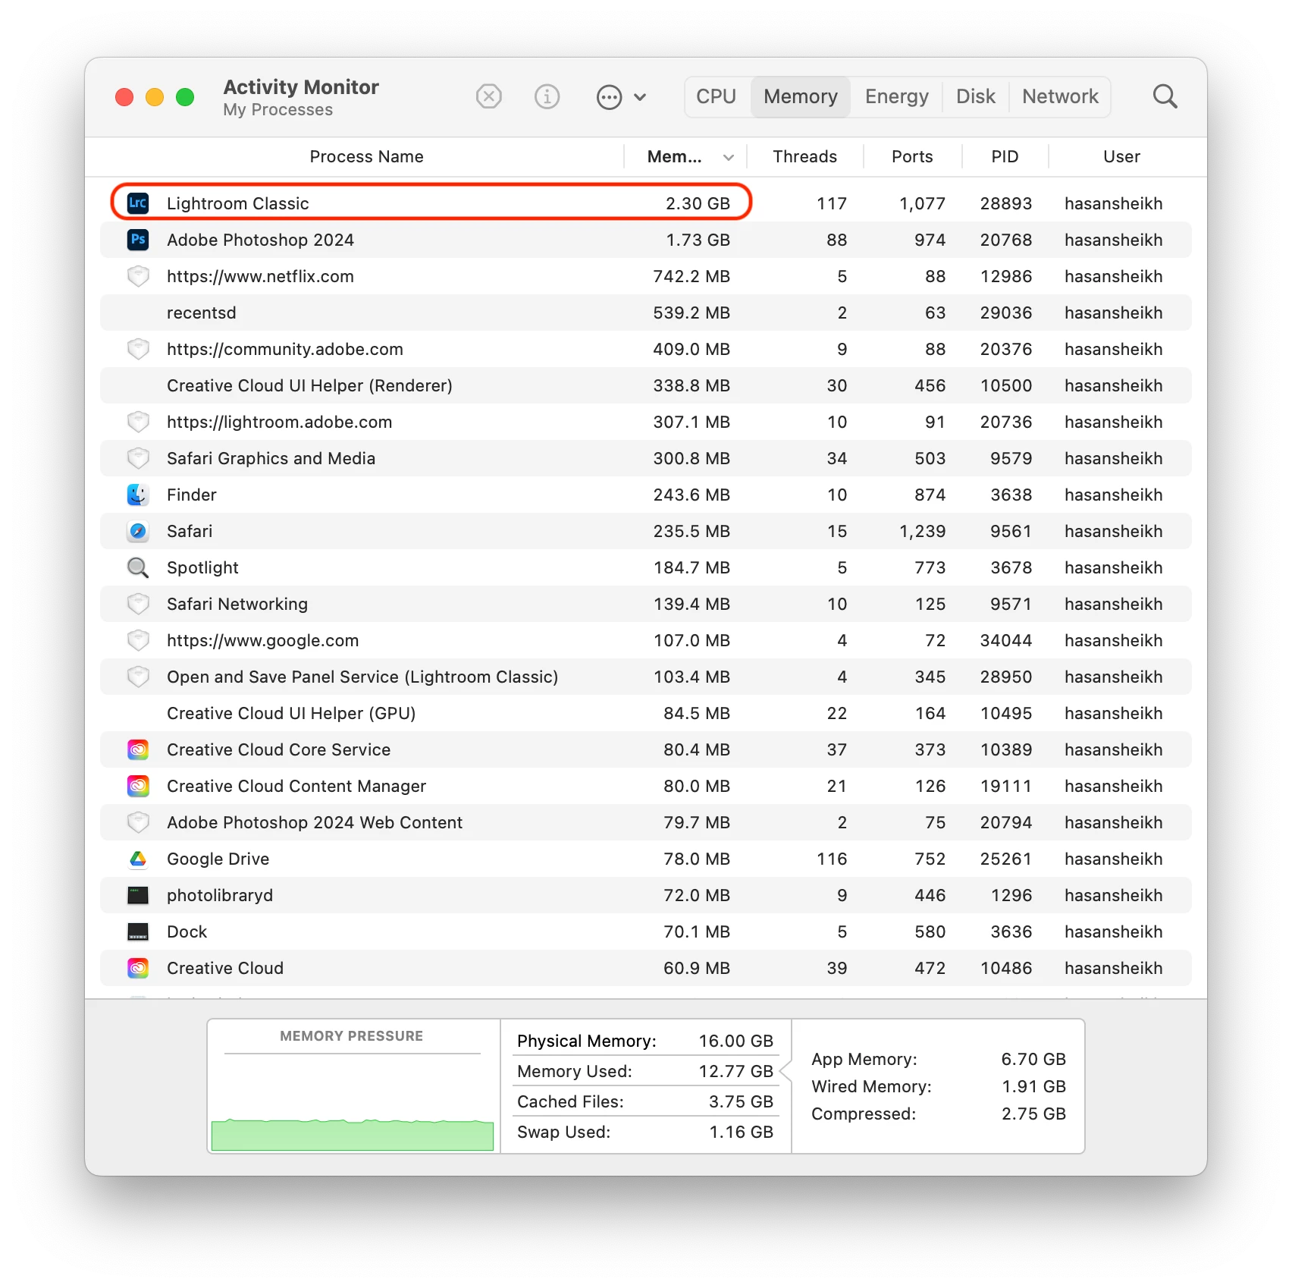Click the Dock process icon
1292x1288 pixels.
pos(138,931)
